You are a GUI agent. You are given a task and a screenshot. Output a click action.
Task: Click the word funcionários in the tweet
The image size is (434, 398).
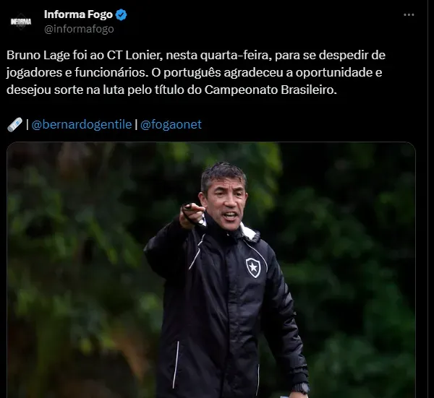(x=110, y=73)
